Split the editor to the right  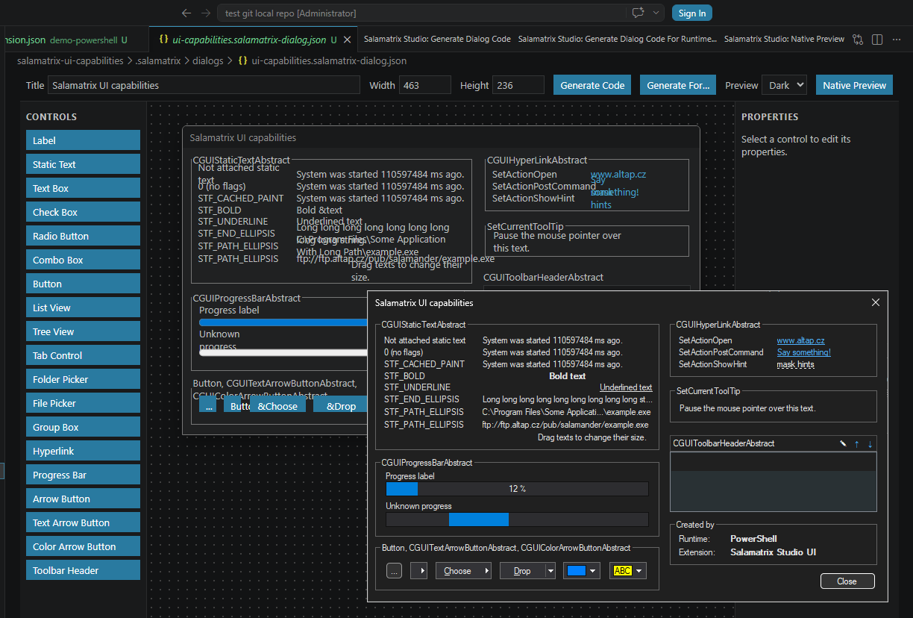pos(877,39)
